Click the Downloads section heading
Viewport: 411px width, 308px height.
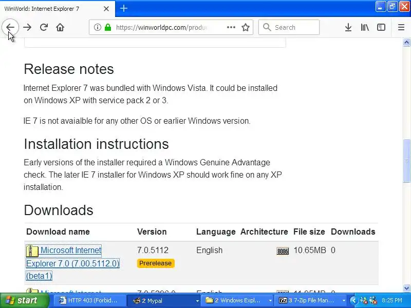(x=59, y=210)
